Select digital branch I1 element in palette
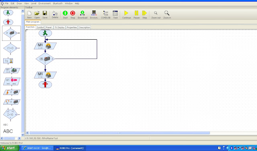This screenshot has width=257, height=151. click(x=11, y=33)
